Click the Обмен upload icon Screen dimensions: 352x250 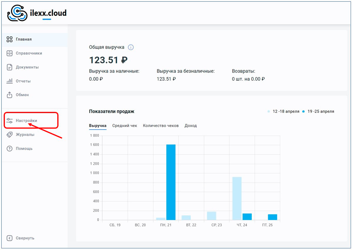[x=10, y=95]
